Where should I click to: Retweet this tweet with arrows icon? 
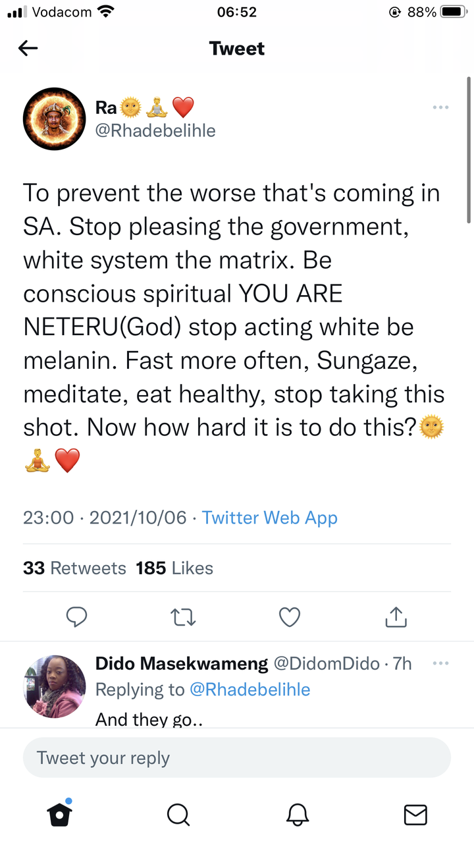click(184, 617)
